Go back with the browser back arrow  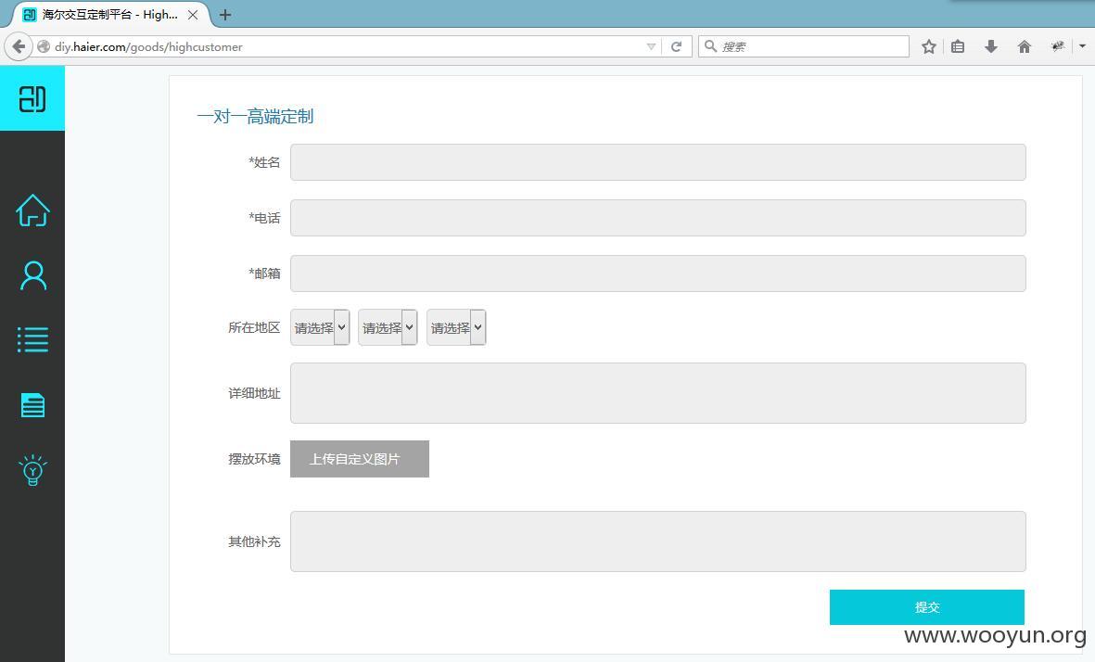19,46
